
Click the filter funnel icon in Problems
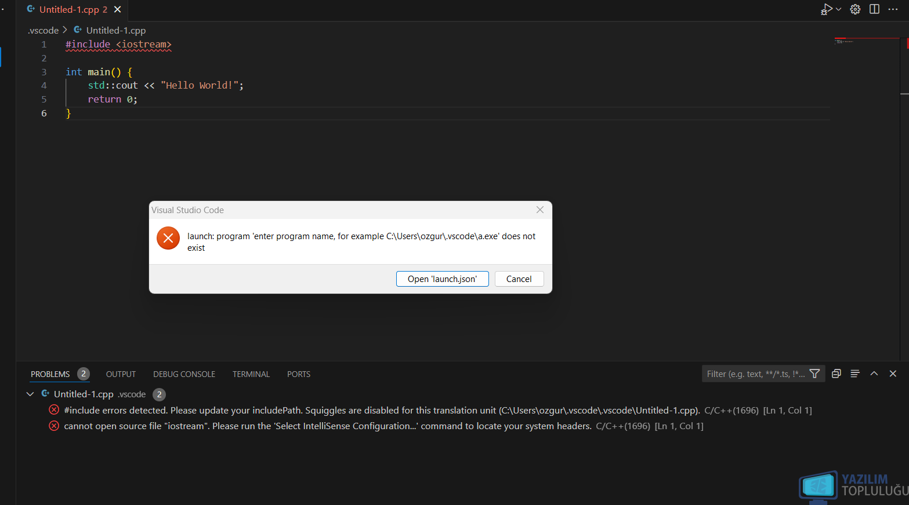coord(815,374)
